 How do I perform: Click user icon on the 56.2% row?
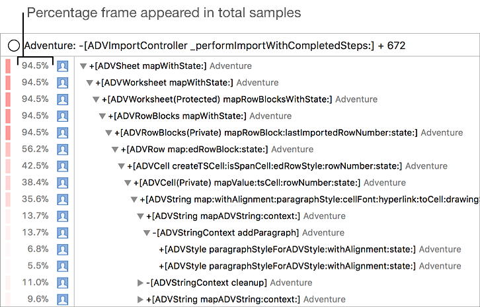63,150
